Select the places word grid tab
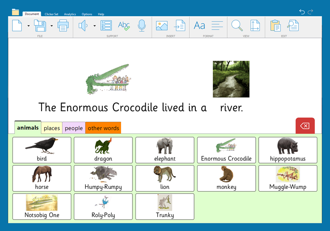330x231 pixels. [52, 128]
